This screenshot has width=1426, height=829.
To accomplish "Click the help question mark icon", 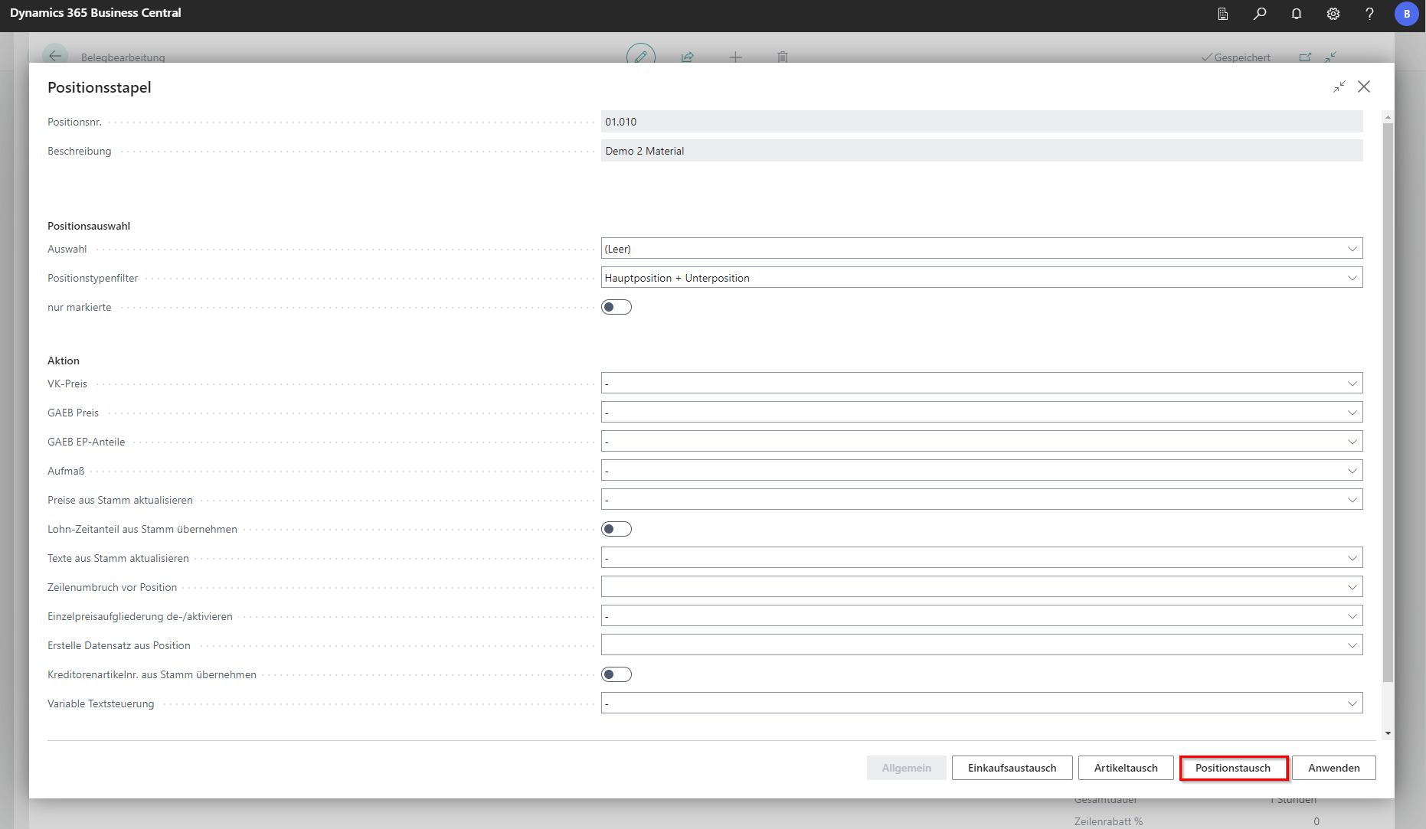I will tap(1369, 14).
